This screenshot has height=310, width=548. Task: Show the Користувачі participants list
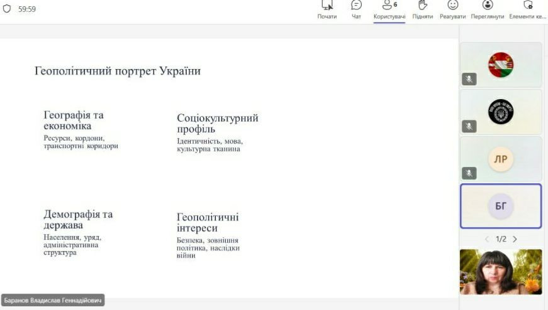coord(389,11)
